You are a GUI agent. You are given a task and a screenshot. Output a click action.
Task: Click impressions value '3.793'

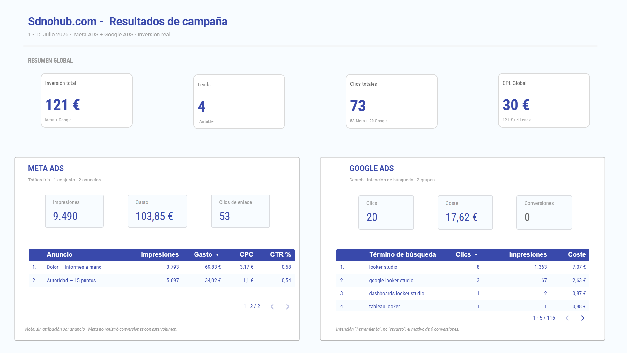tap(173, 267)
